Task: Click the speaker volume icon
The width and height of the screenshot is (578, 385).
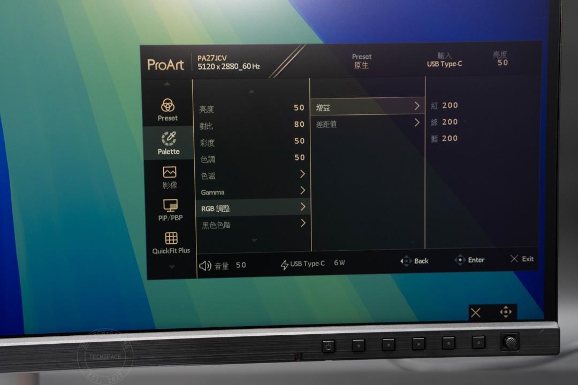Action: click(205, 266)
